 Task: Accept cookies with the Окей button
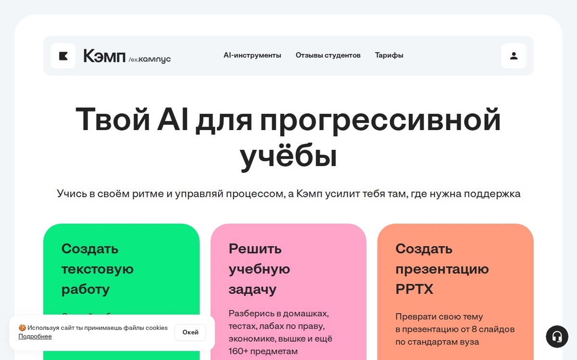190,332
